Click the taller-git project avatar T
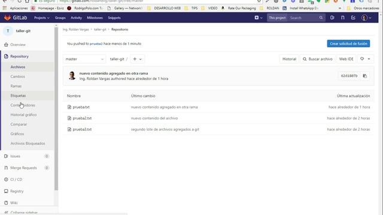This screenshot has height=215, width=383. click(8, 31)
